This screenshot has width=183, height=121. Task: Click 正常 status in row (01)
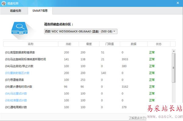(x=152, y=53)
